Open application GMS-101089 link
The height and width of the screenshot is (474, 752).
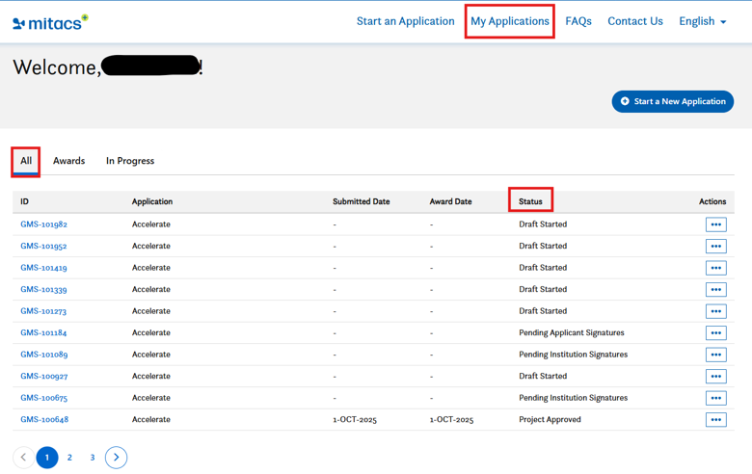click(44, 355)
